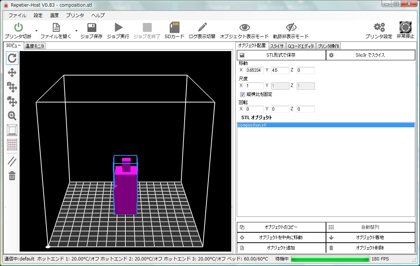Switch to the Gコードエディタ tab
This screenshot has height=266, width=420.
[301, 46]
